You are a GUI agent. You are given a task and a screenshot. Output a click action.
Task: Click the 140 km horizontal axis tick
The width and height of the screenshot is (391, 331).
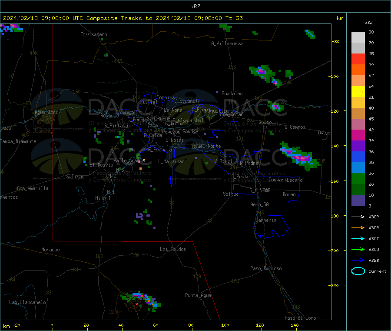point(295,325)
